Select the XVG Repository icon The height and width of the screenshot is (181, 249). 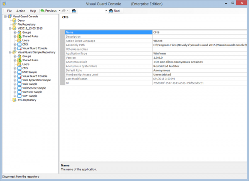click(15, 100)
